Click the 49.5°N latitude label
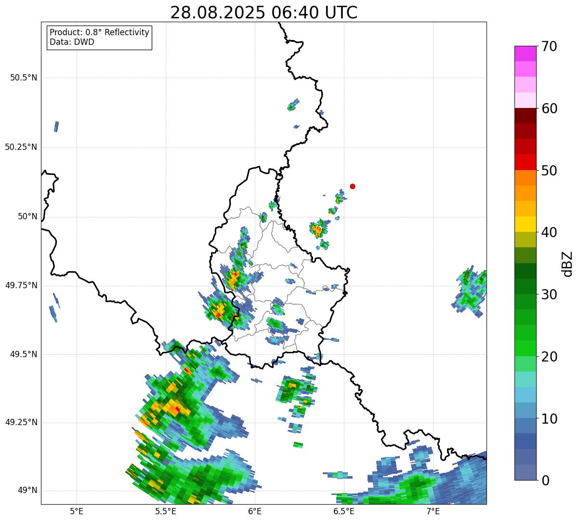Viewport: 579px width, 521px height. pos(24,354)
